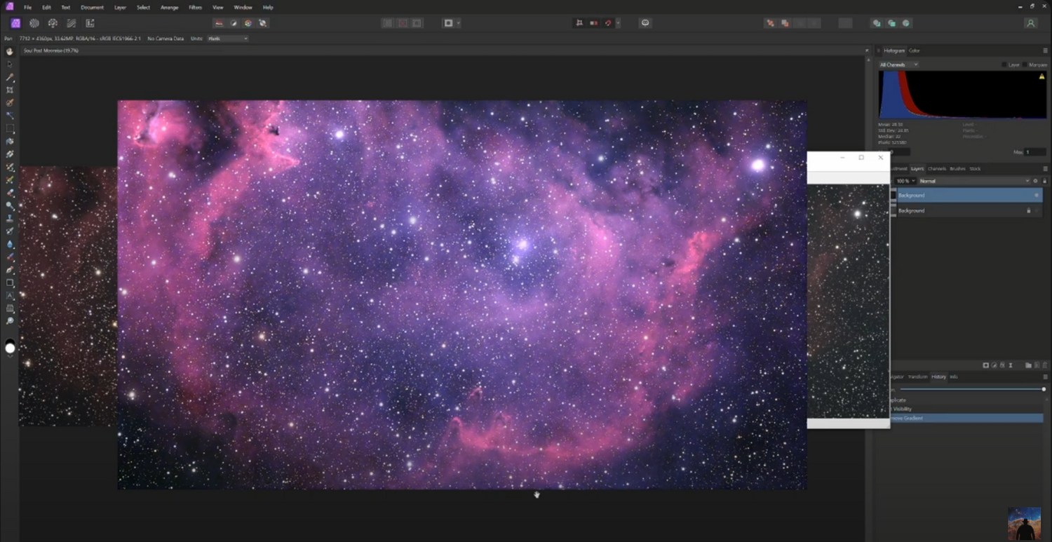Image resolution: width=1052 pixels, height=542 pixels.
Task: Apply Auto Colors from the toolbar
Action: click(x=248, y=23)
